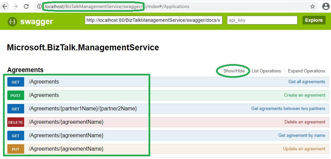
Task: Click the PUT badge for agreementName
Action: click(16, 149)
